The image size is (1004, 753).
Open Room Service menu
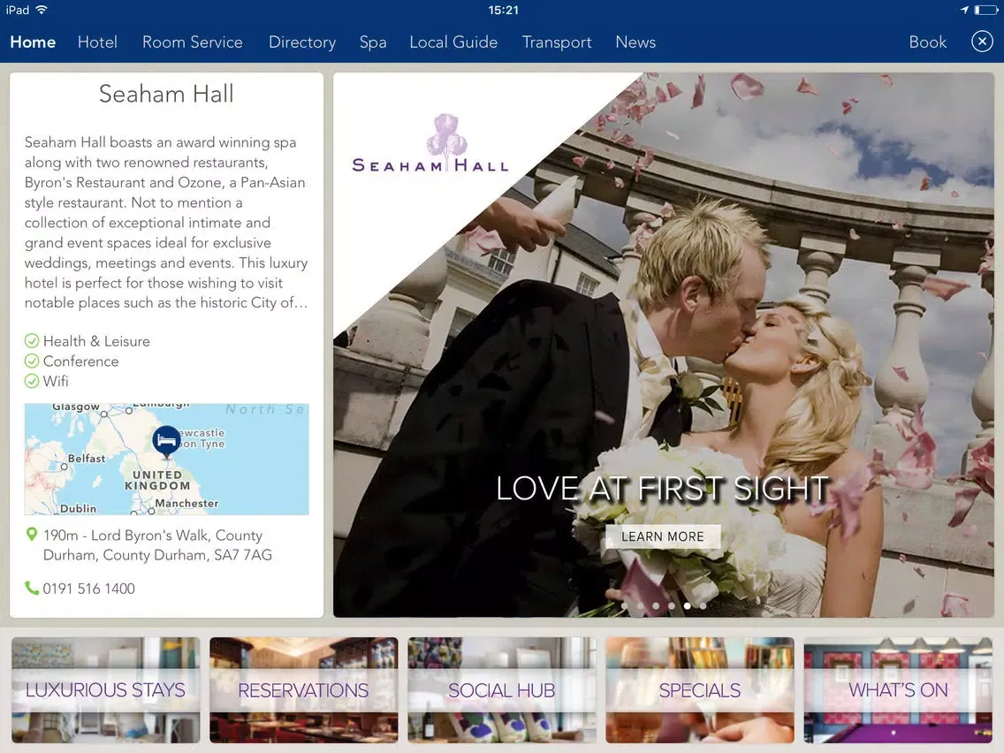pyautogui.click(x=192, y=42)
